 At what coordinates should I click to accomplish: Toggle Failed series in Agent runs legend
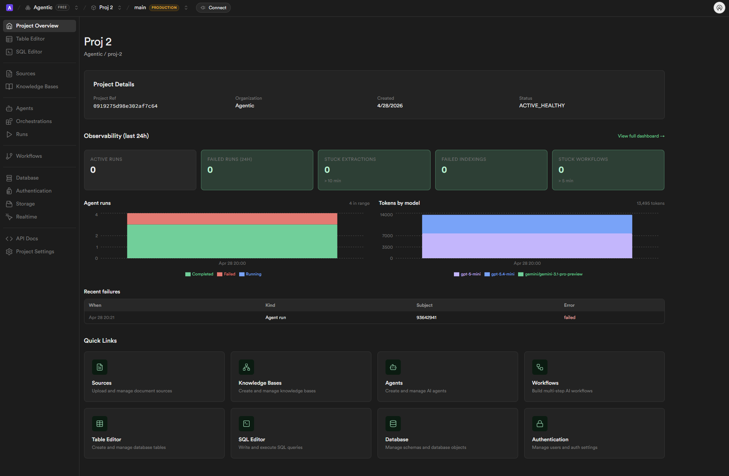pos(226,274)
